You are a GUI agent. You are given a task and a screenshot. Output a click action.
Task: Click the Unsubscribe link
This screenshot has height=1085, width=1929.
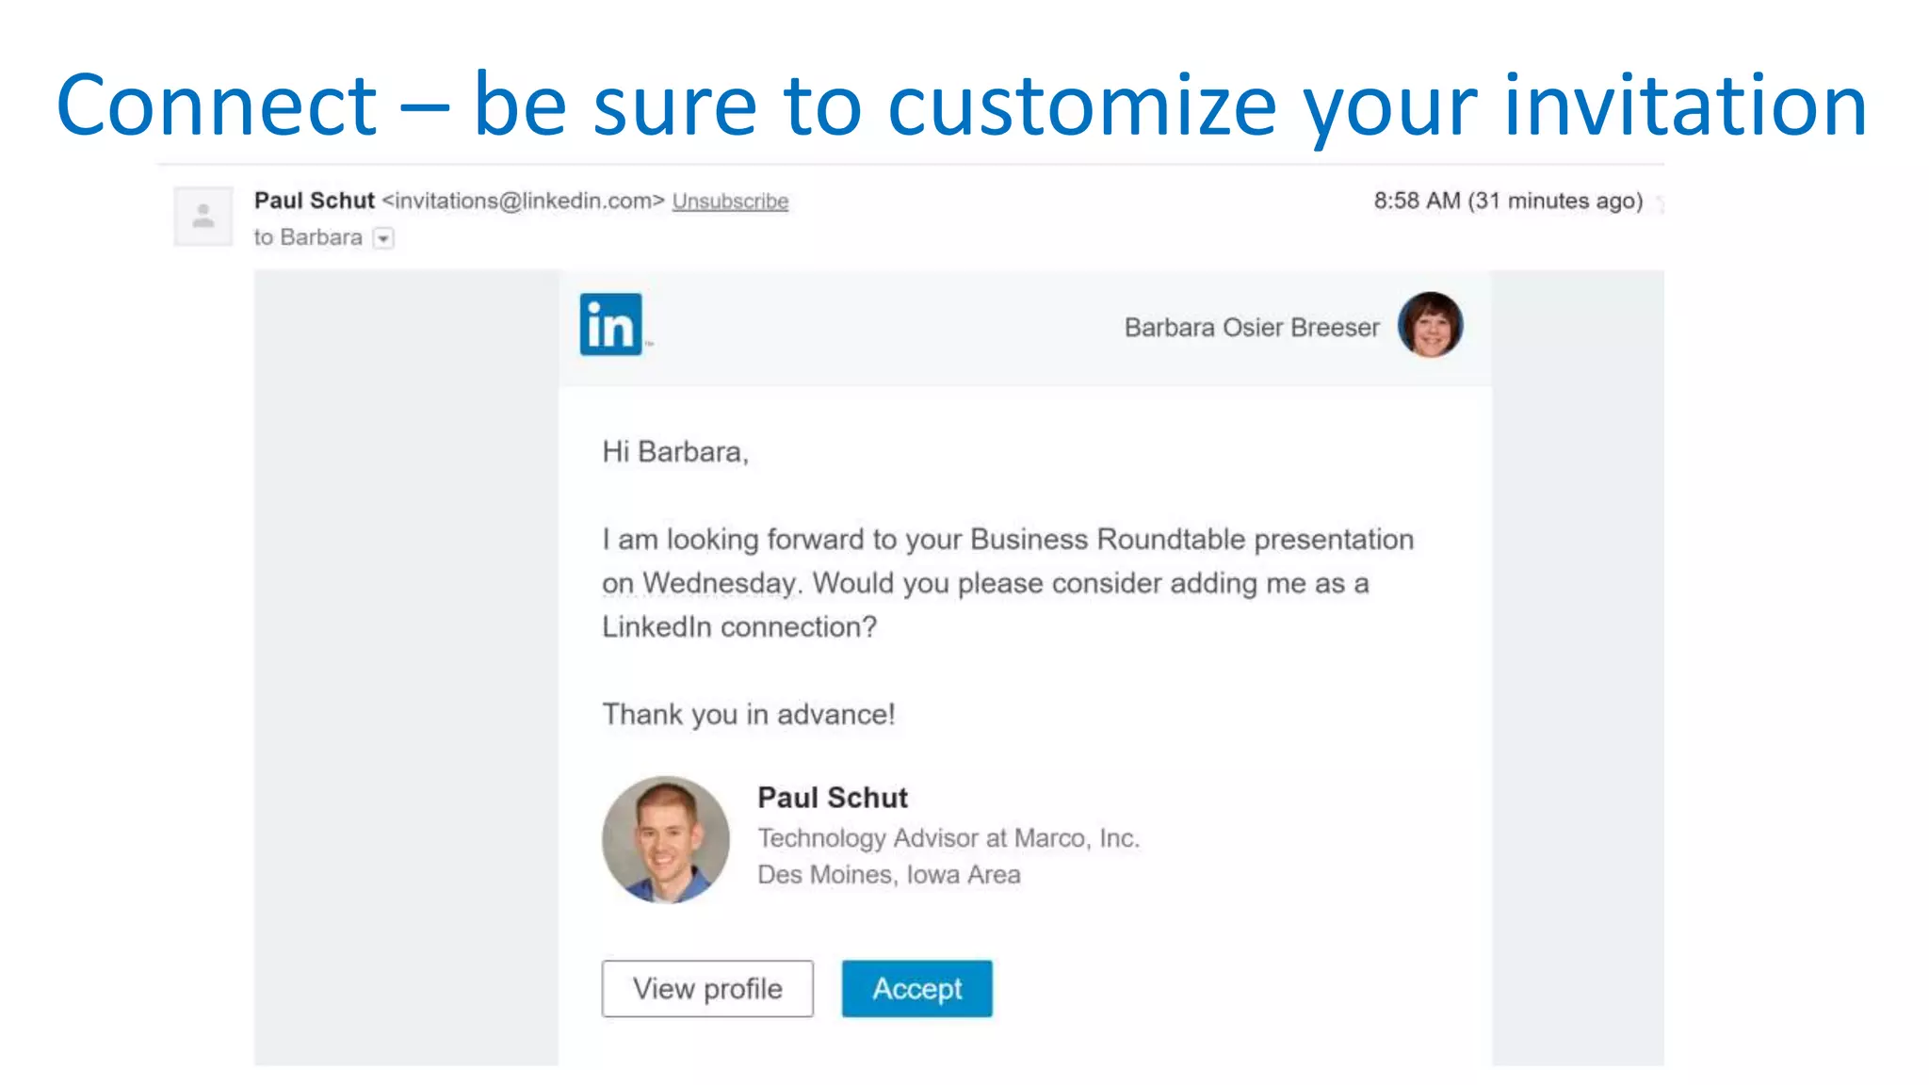[730, 202]
